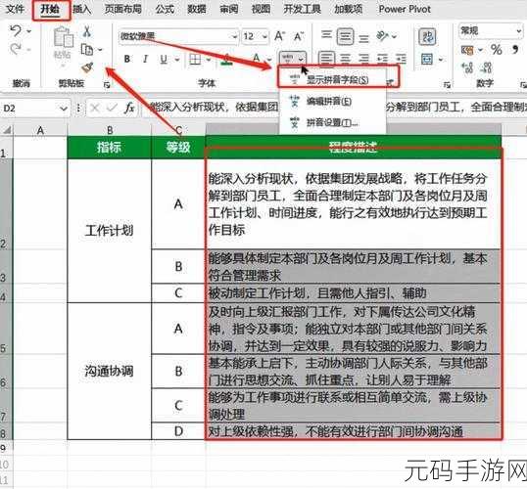Viewport: 527px width, 489px height.
Task: Apply comma style
Action: (x=515, y=50)
